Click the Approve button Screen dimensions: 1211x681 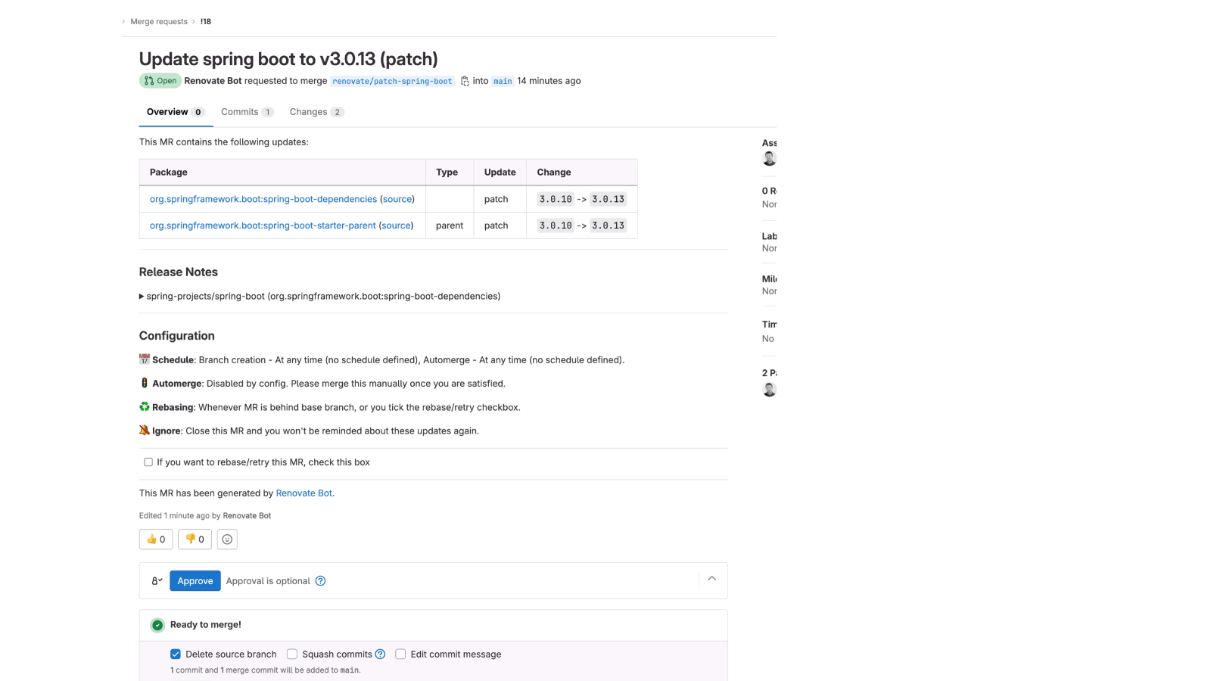(195, 581)
